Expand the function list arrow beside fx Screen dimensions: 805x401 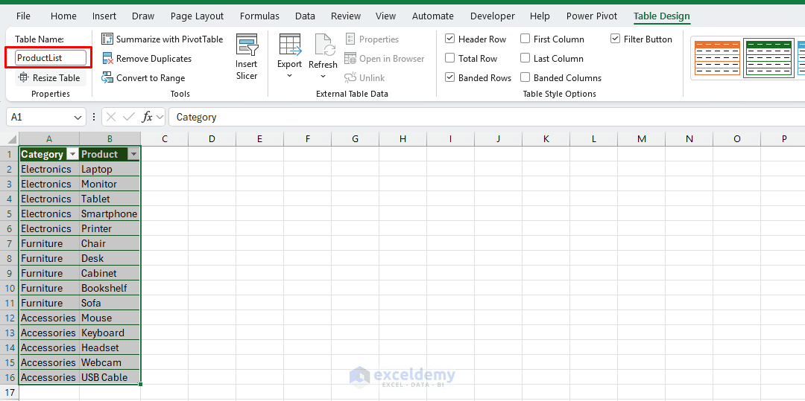pyautogui.click(x=160, y=118)
